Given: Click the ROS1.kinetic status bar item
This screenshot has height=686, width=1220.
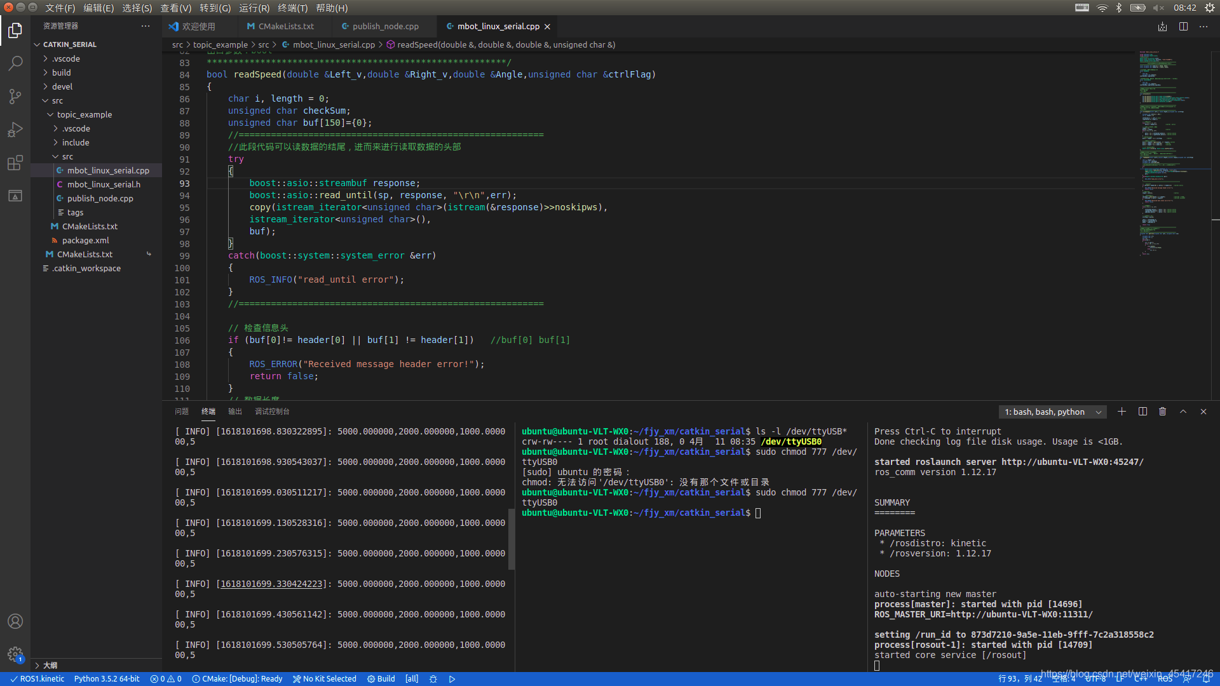Looking at the screenshot, I should pyautogui.click(x=37, y=679).
